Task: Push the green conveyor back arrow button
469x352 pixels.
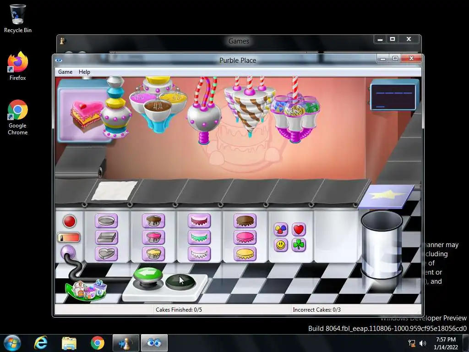Action: point(148,275)
